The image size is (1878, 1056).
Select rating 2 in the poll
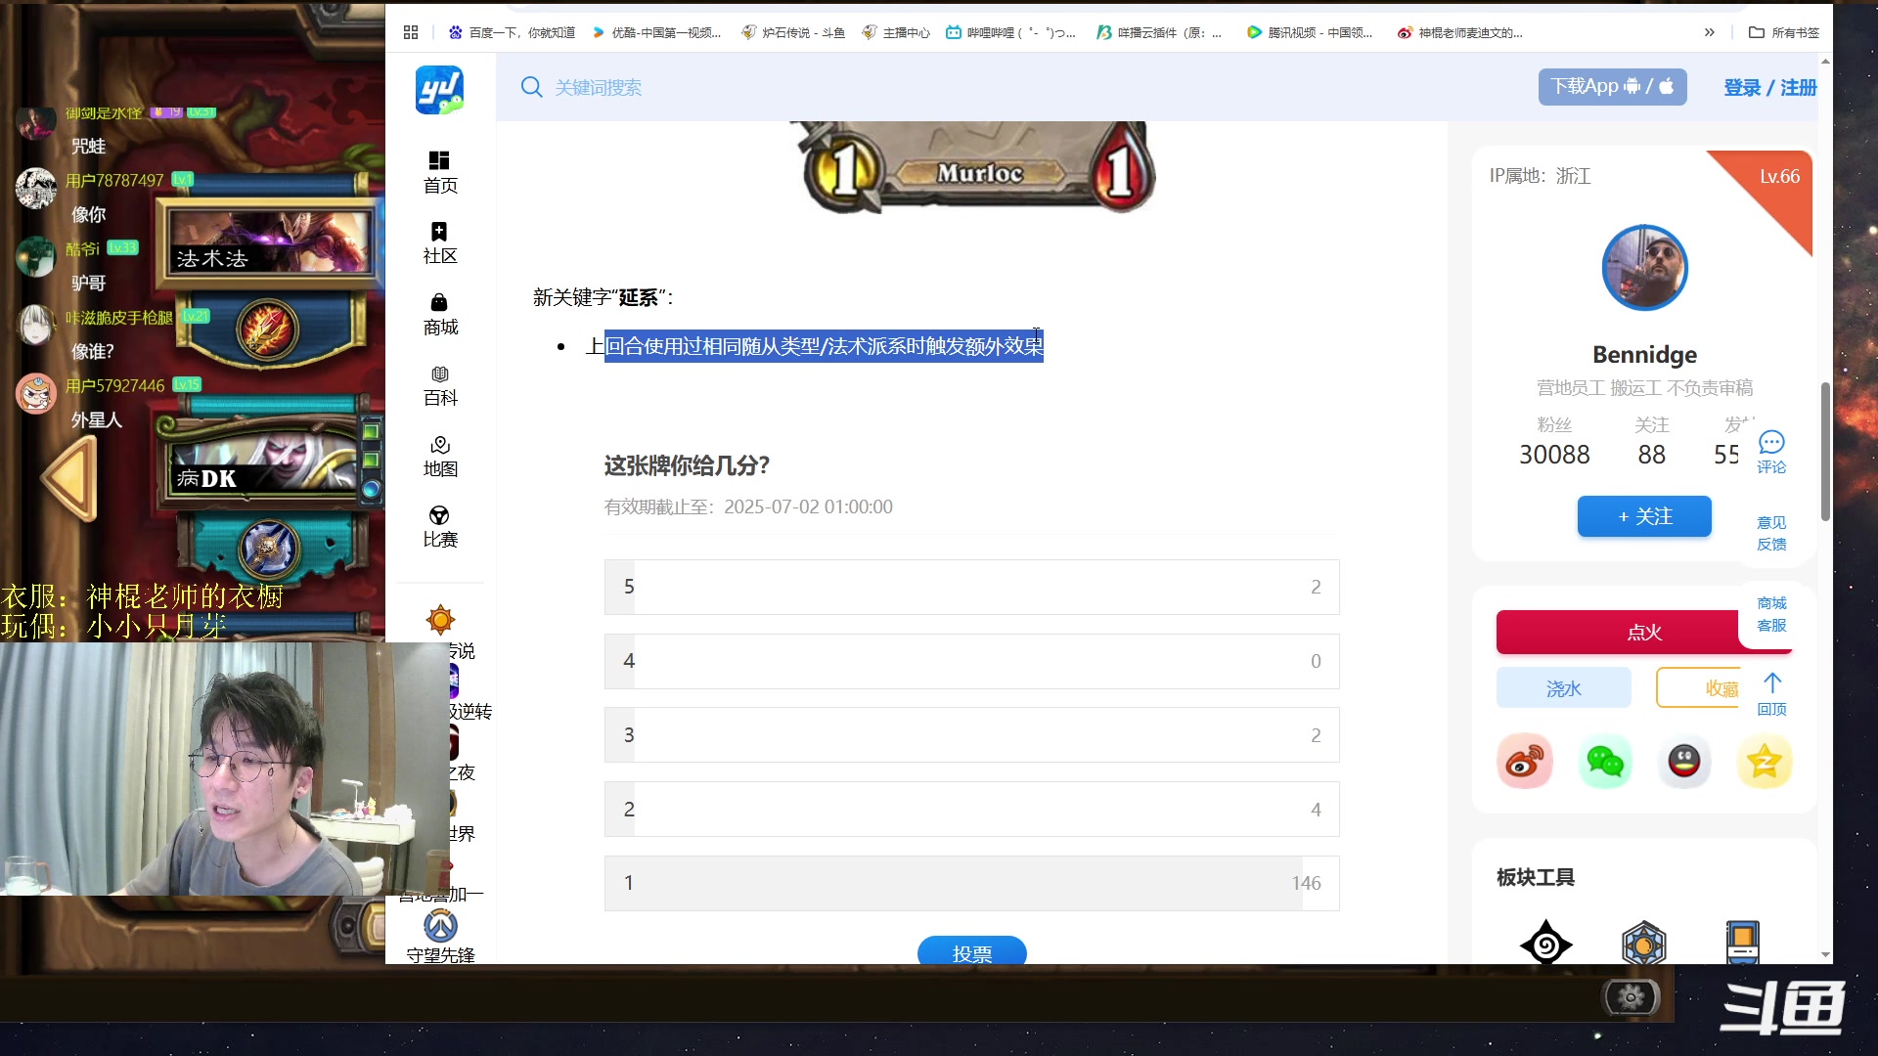pyautogui.click(x=971, y=810)
